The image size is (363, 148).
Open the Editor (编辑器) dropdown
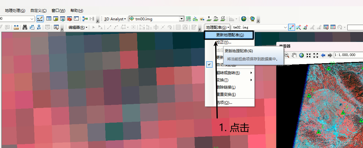[x=78, y=27]
